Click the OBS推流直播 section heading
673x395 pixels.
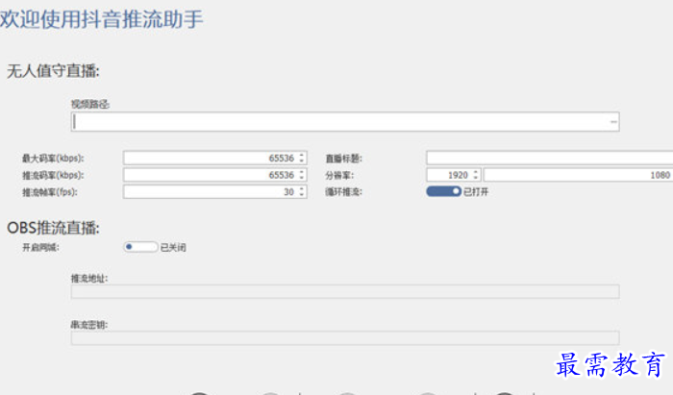(x=53, y=228)
